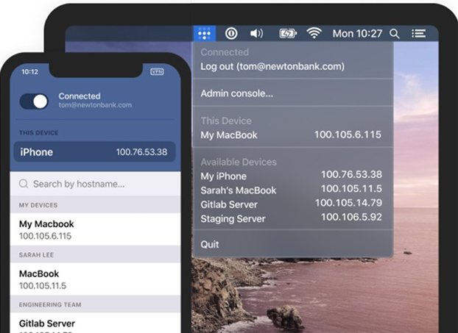The width and height of the screenshot is (458, 333).
Task: Toggle the Connected switch off on iPhone
Action: coord(35,101)
